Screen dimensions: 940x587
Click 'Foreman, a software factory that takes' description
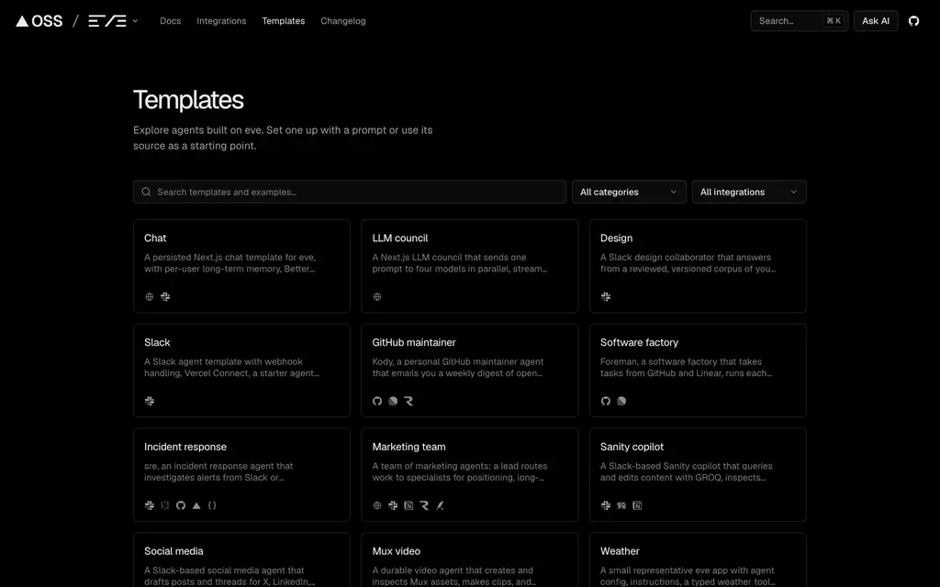pyautogui.click(x=681, y=361)
